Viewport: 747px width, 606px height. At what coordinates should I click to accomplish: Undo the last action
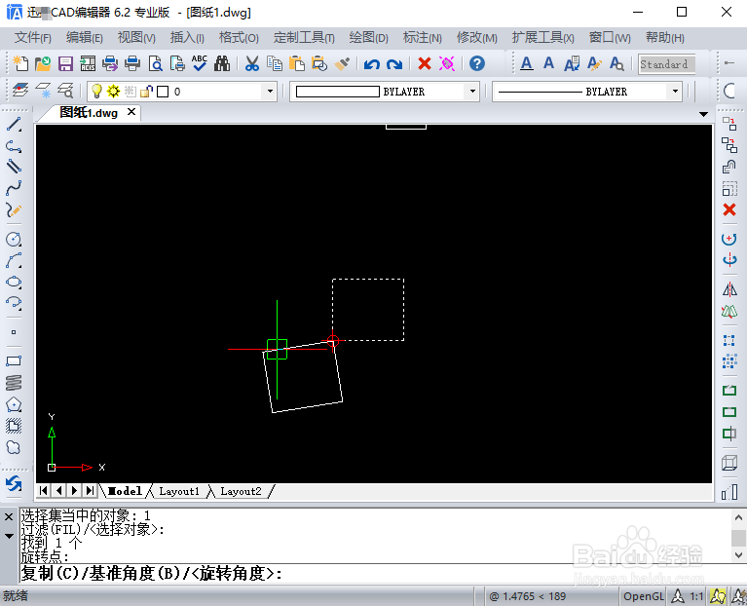[x=372, y=64]
